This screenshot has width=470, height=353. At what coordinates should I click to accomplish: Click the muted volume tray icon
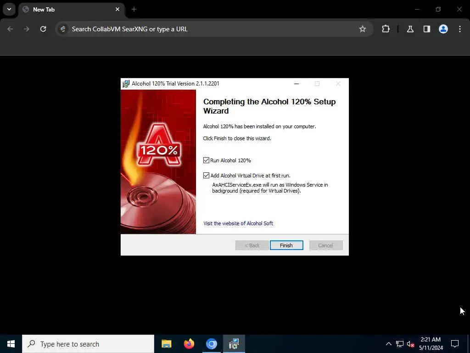coord(411,344)
